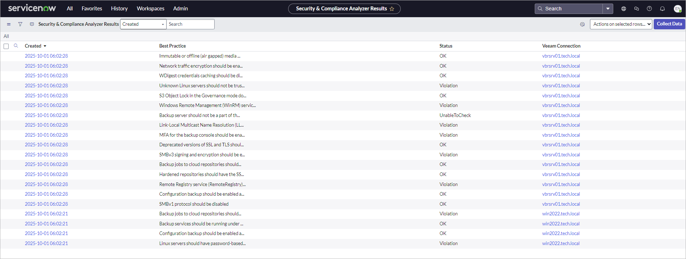Open Created link for Unknown Linux servers row
The image size is (686, 259).
[46, 85]
